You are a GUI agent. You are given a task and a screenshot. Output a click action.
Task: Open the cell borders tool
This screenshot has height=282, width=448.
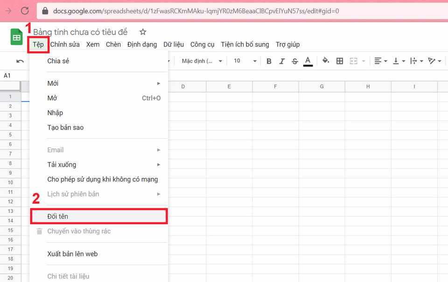click(x=340, y=61)
